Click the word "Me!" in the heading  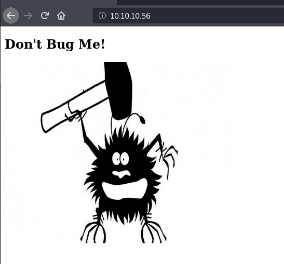92,44
